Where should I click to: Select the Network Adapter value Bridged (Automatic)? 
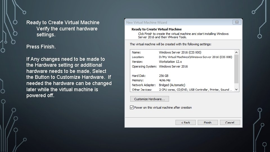172,85
